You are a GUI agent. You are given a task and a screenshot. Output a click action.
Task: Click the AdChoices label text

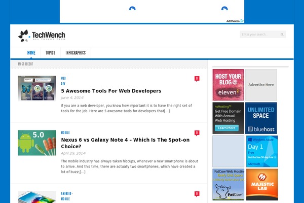pyautogui.click(x=233, y=21)
